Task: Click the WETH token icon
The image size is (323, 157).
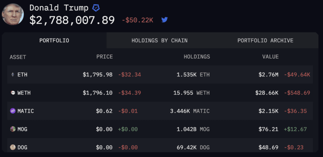Action: (x=13, y=93)
